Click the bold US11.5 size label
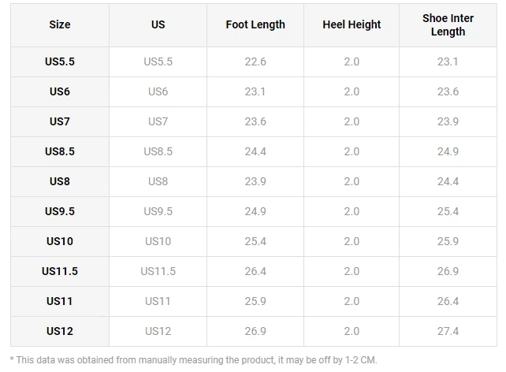Viewport: 506px width, 372px height. pyautogui.click(x=60, y=271)
